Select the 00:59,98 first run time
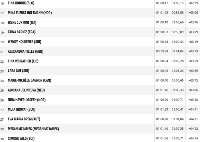The height and width of the screenshot is (142, 200). (x=162, y=51)
